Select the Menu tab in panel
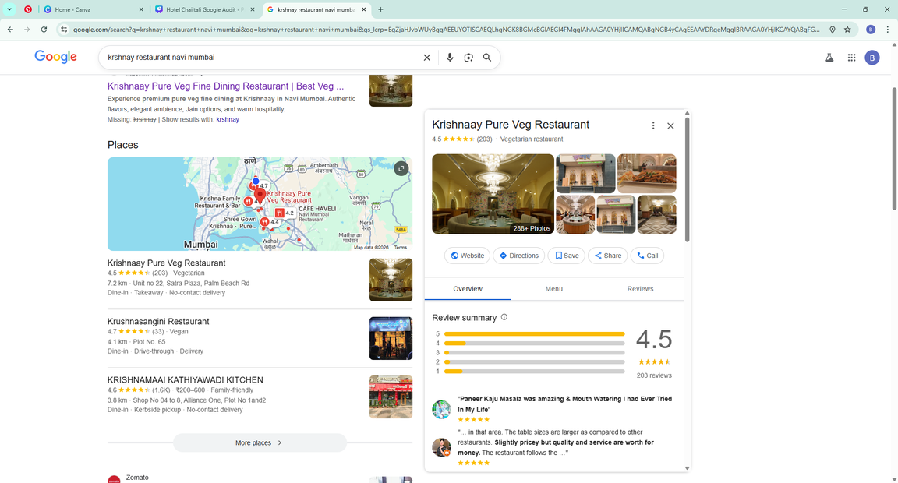This screenshot has width=898, height=483. [x=553, y=289]
